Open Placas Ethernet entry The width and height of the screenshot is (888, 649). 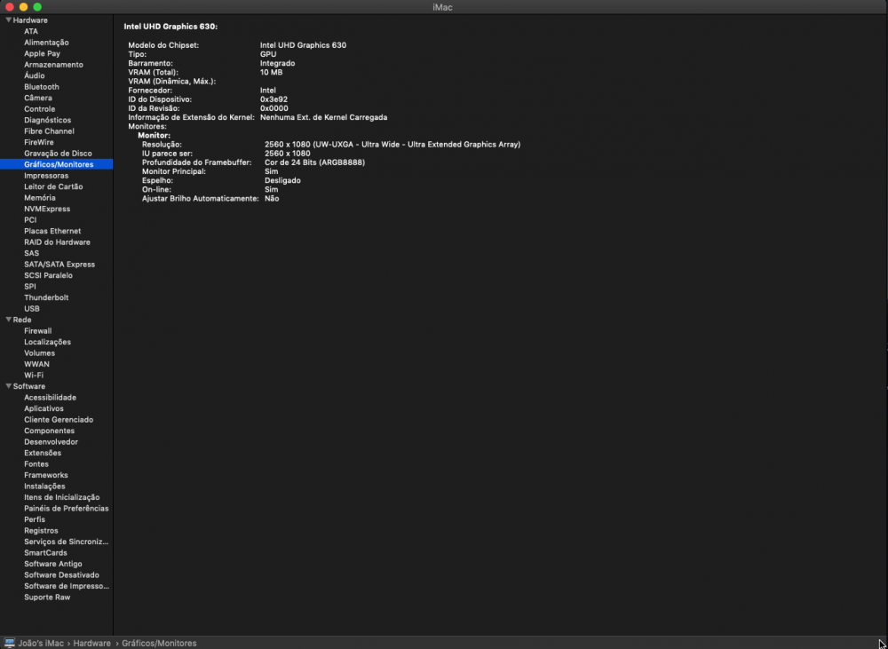(x=52, y=231)
